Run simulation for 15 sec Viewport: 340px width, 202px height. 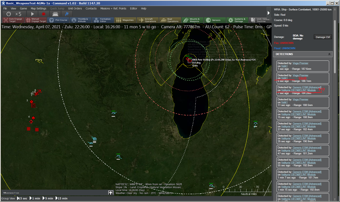coord(22,198)
